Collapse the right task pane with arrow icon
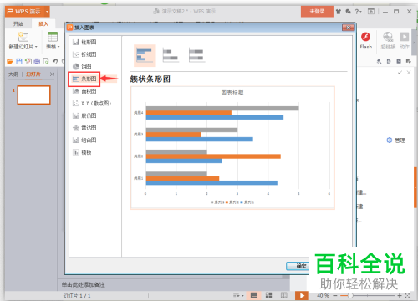 (x=400, y=73)
